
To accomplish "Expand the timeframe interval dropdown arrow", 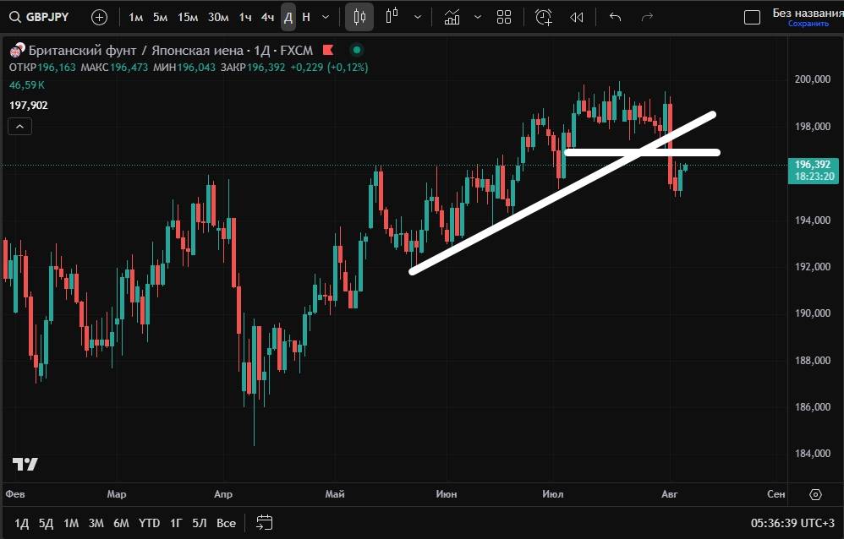I will (x=326, y=17).
